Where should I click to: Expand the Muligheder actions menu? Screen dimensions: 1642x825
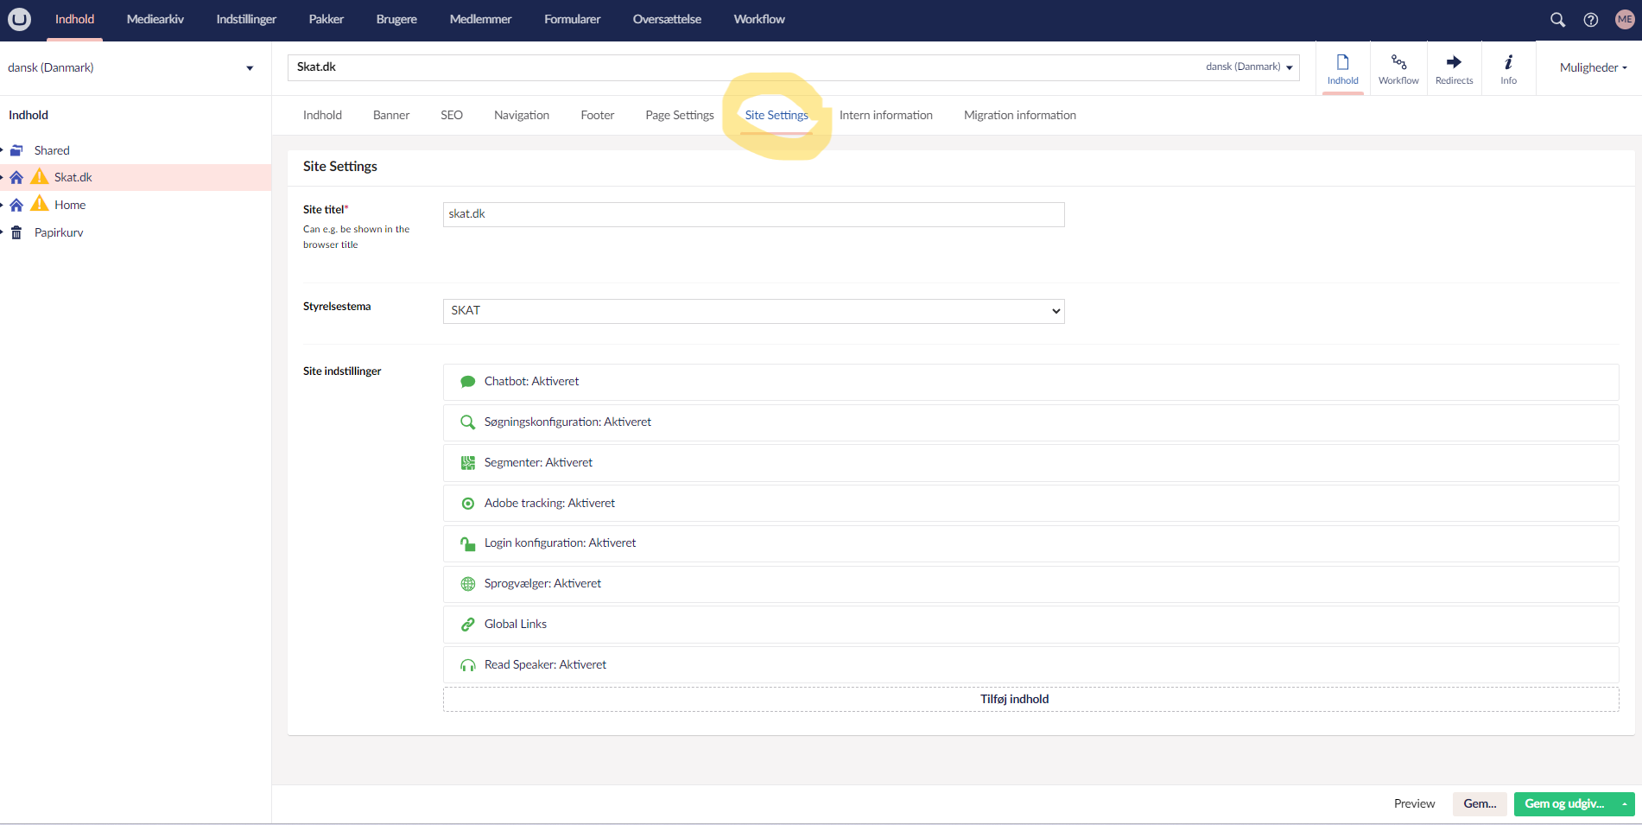(x=1593, y=68)
